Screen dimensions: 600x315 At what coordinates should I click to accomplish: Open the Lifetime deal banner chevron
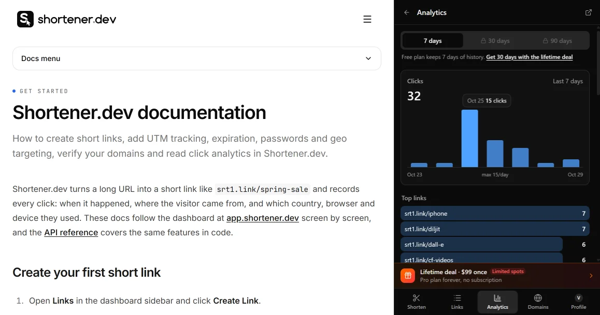click(591, 276)
